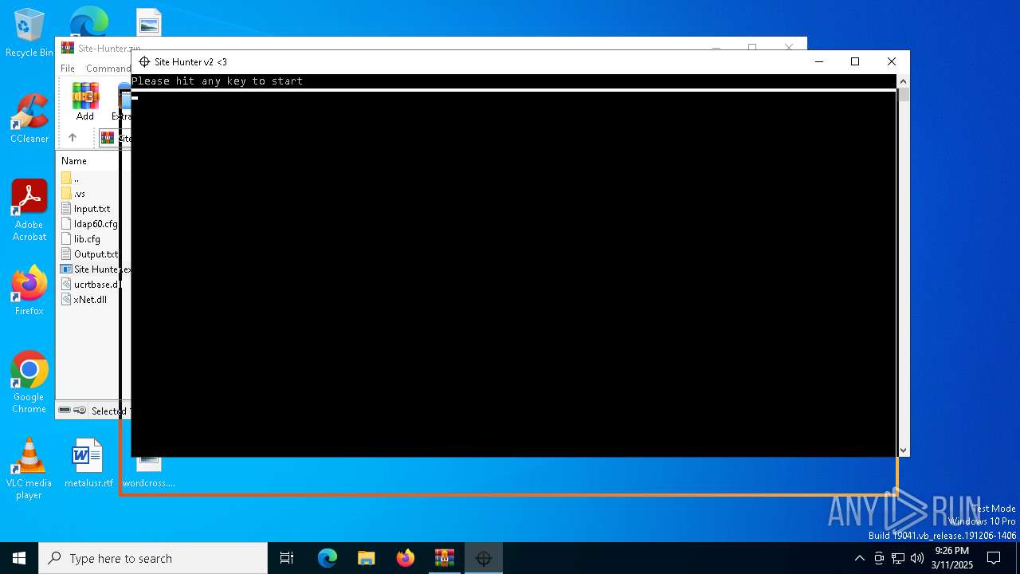Open the File menu in WinRAR
The image size is (1020, 574).
(x=68, y=69)
